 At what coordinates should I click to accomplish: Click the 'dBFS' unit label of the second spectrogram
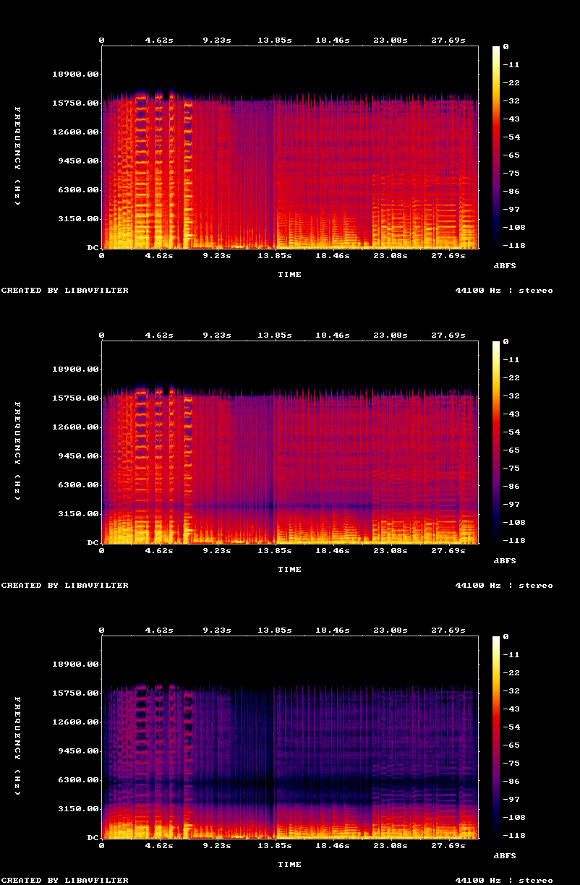tap(505, 561)
